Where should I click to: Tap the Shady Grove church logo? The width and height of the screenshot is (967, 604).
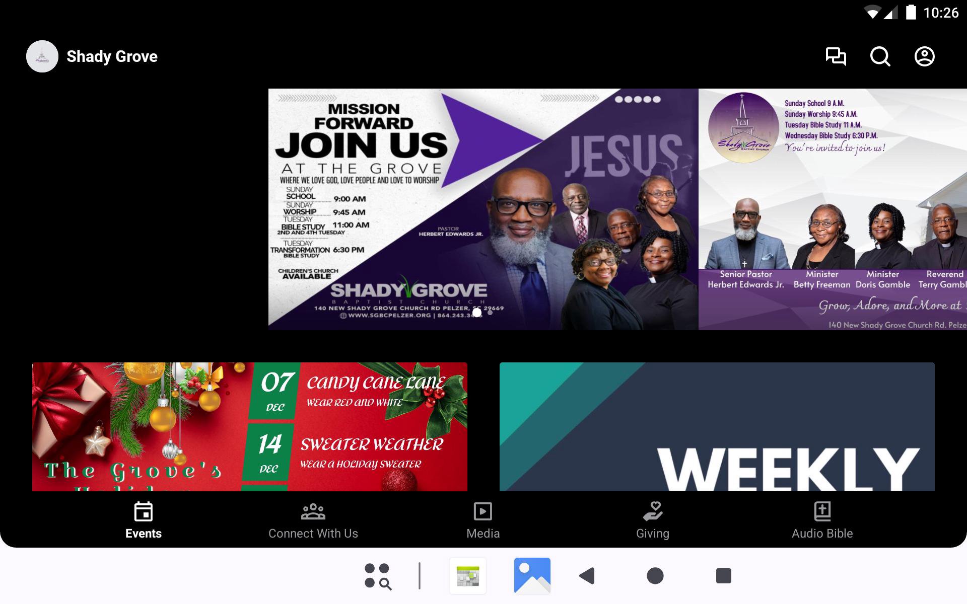(x=42, y=56)
